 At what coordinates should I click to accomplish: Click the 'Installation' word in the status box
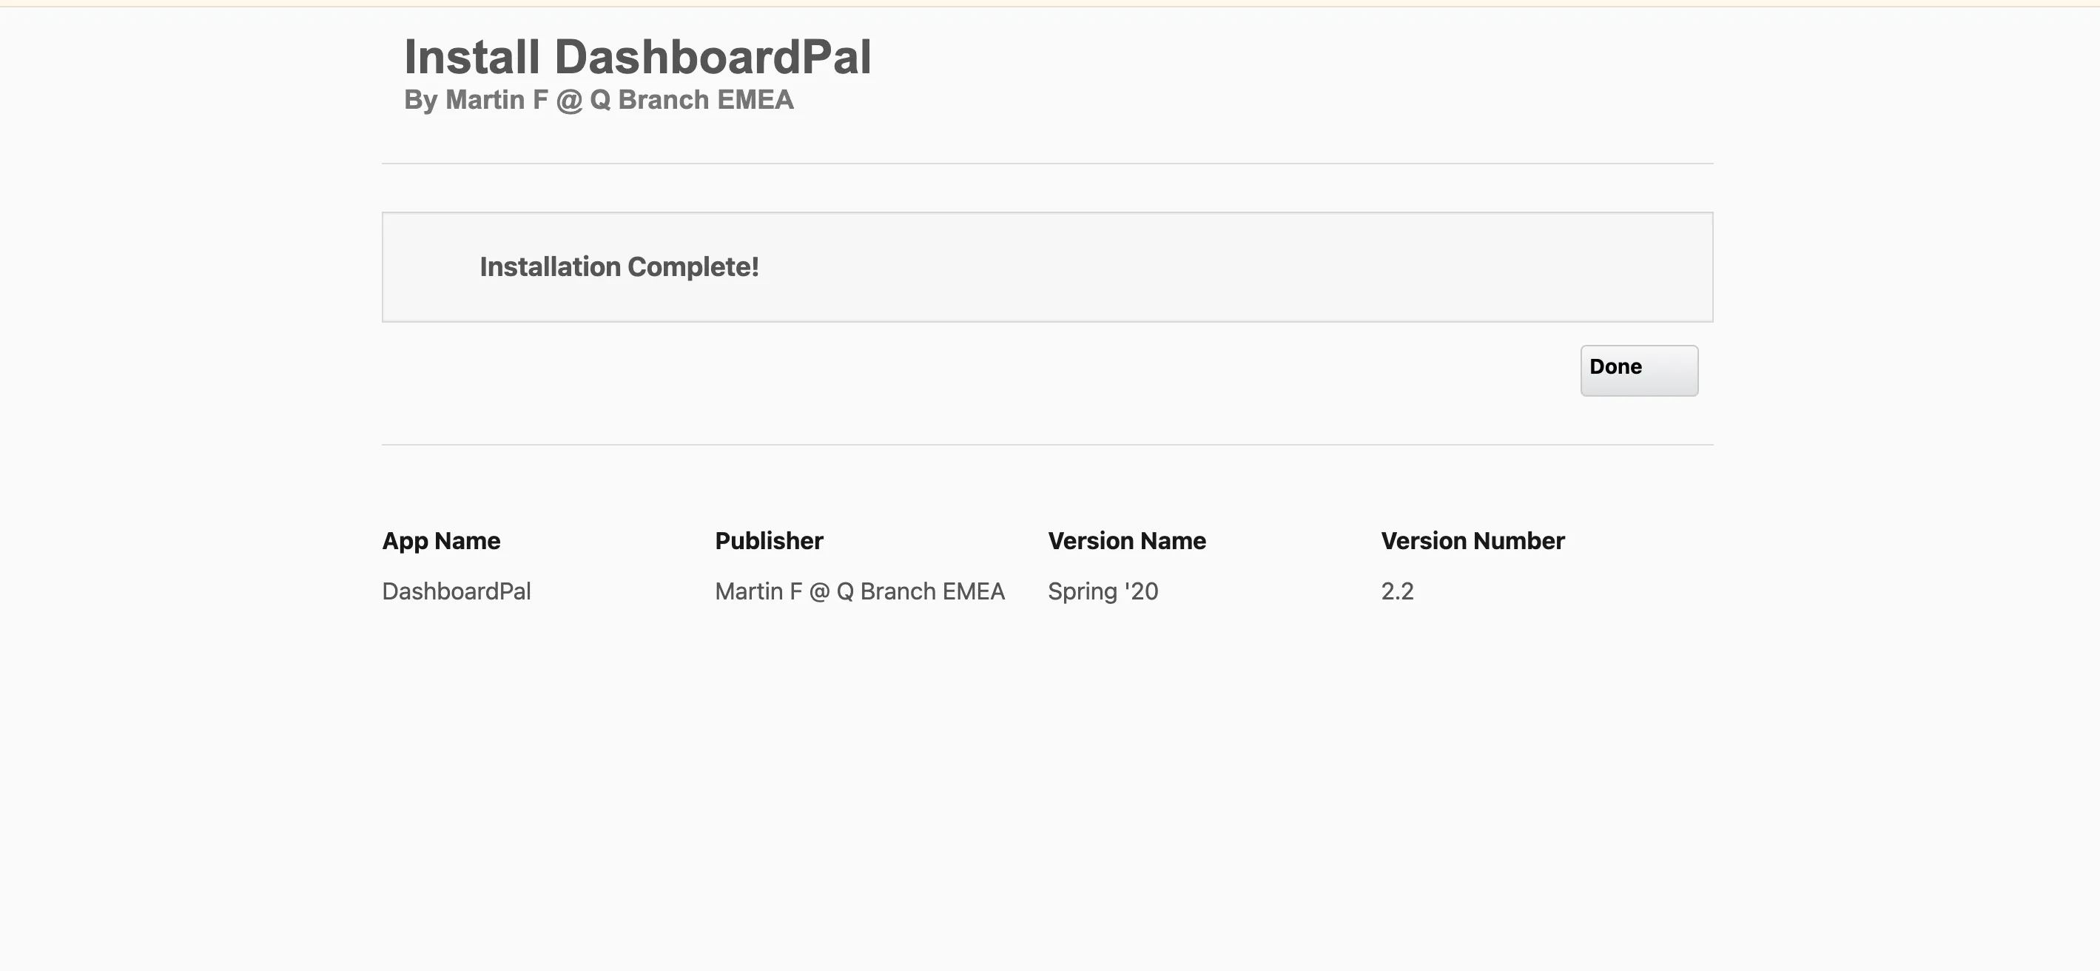[550, 266]
